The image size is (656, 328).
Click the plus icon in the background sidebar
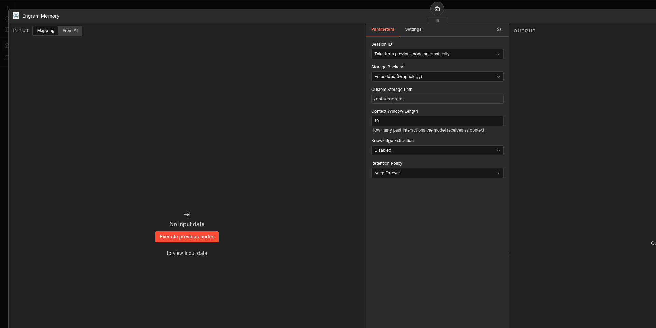pyautogui.click(x=7, y=8)
